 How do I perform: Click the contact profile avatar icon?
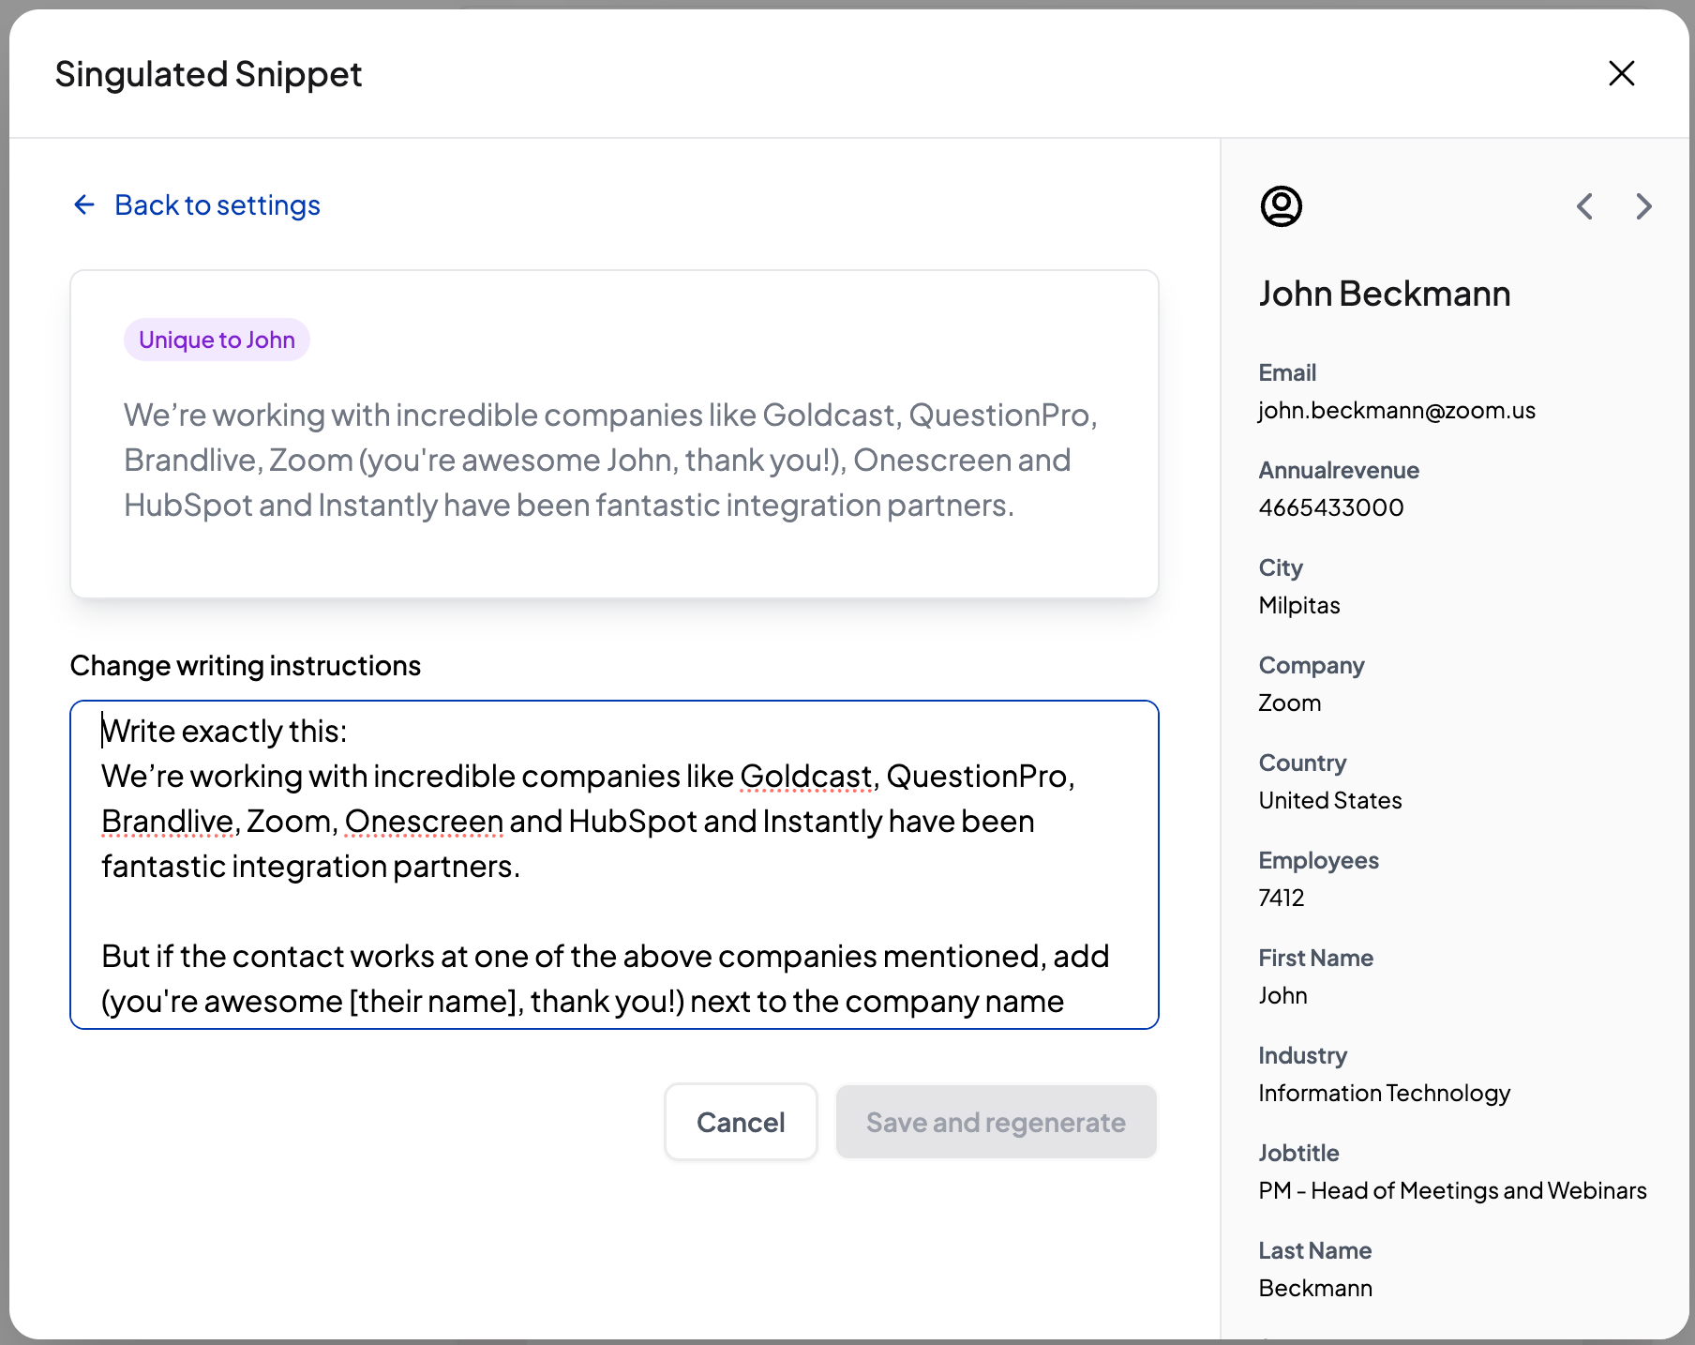click(x=1281, y=206)
